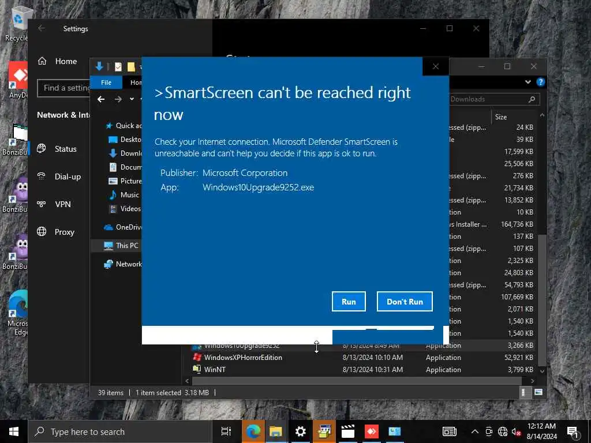Click the blue download arrow title icon

point(99,67)
